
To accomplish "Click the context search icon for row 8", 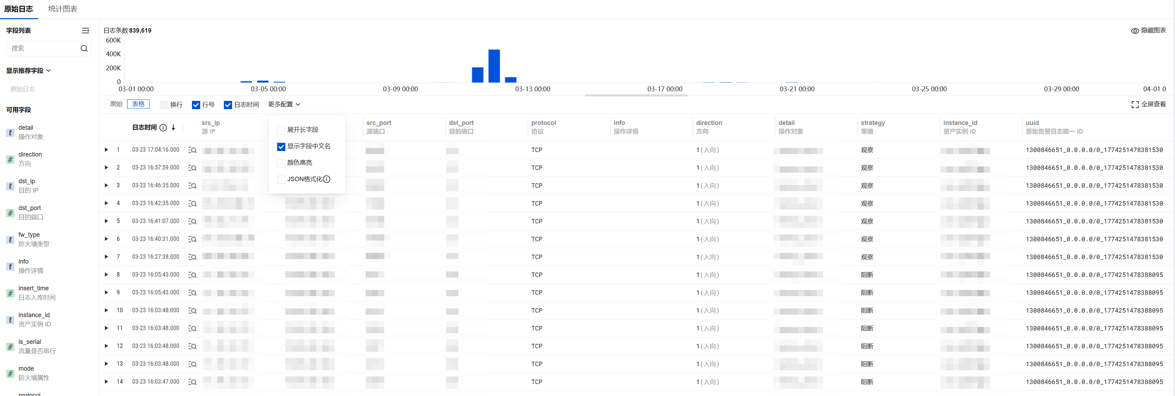I will coord(193,275).
